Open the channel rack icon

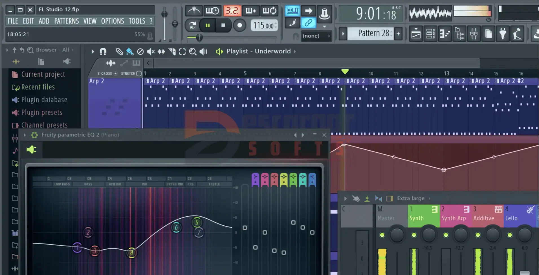click(x=430, y=34)
